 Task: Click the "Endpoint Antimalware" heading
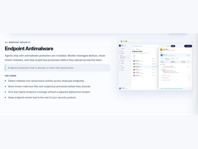coord(29,48)
